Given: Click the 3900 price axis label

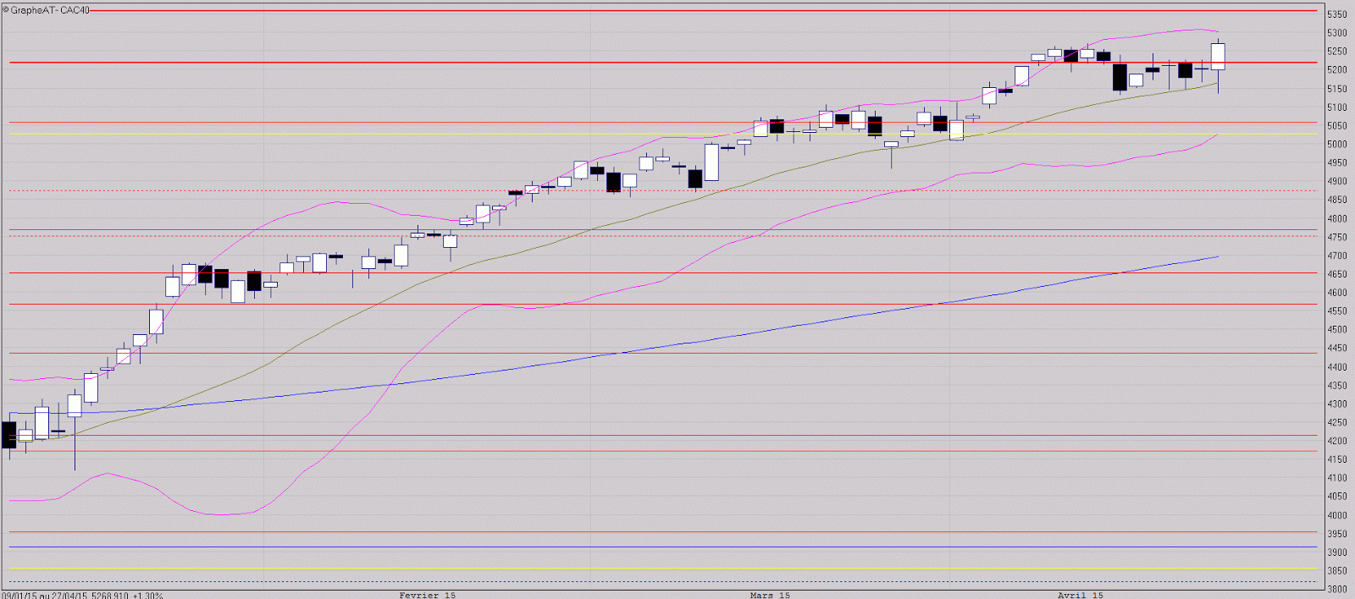Looking at the screenshot, I should point(1336,552).
